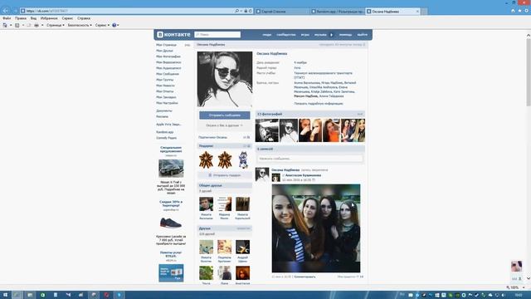Screen dimensions: 531x299
Task: Click the black car advertisement image
Action: 171,169
